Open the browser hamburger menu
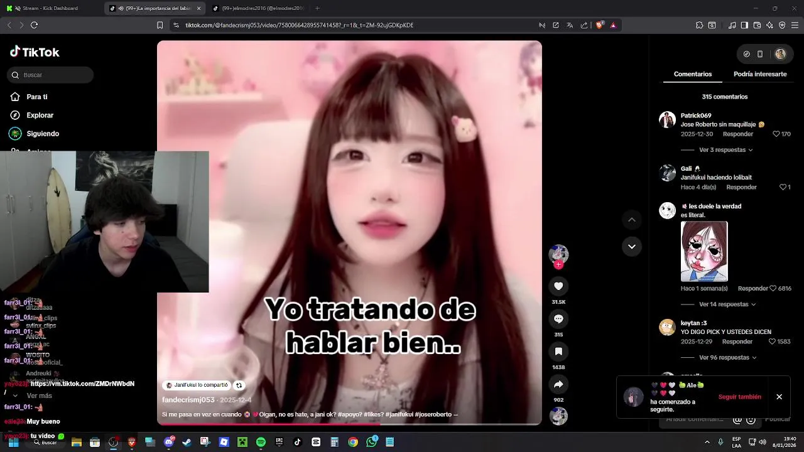This screenshot has width=804, height=452. (x=795, y=25)
